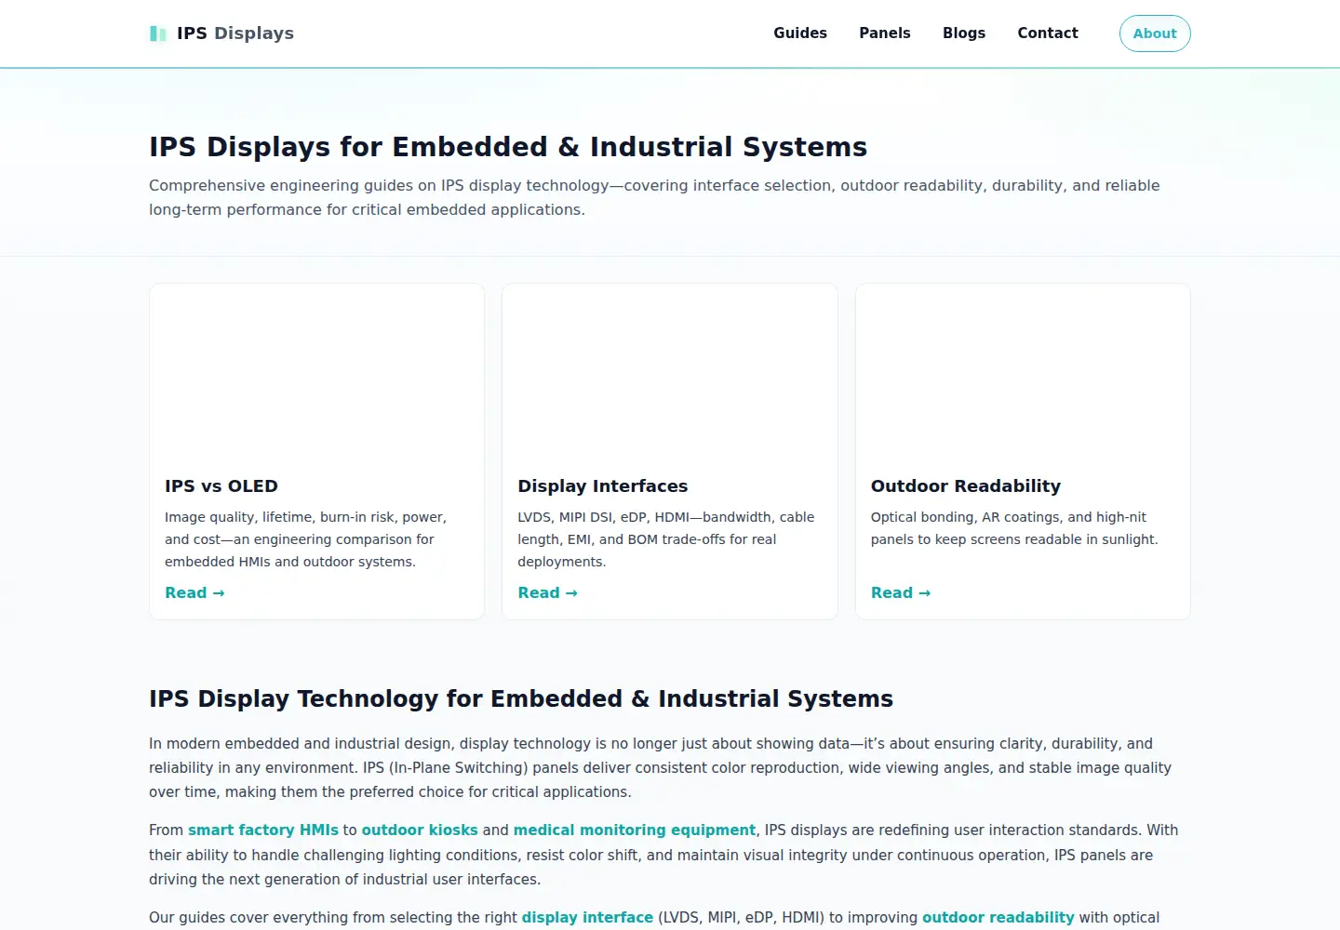Open the IPS Displays home link text

(x=235, y=33)
